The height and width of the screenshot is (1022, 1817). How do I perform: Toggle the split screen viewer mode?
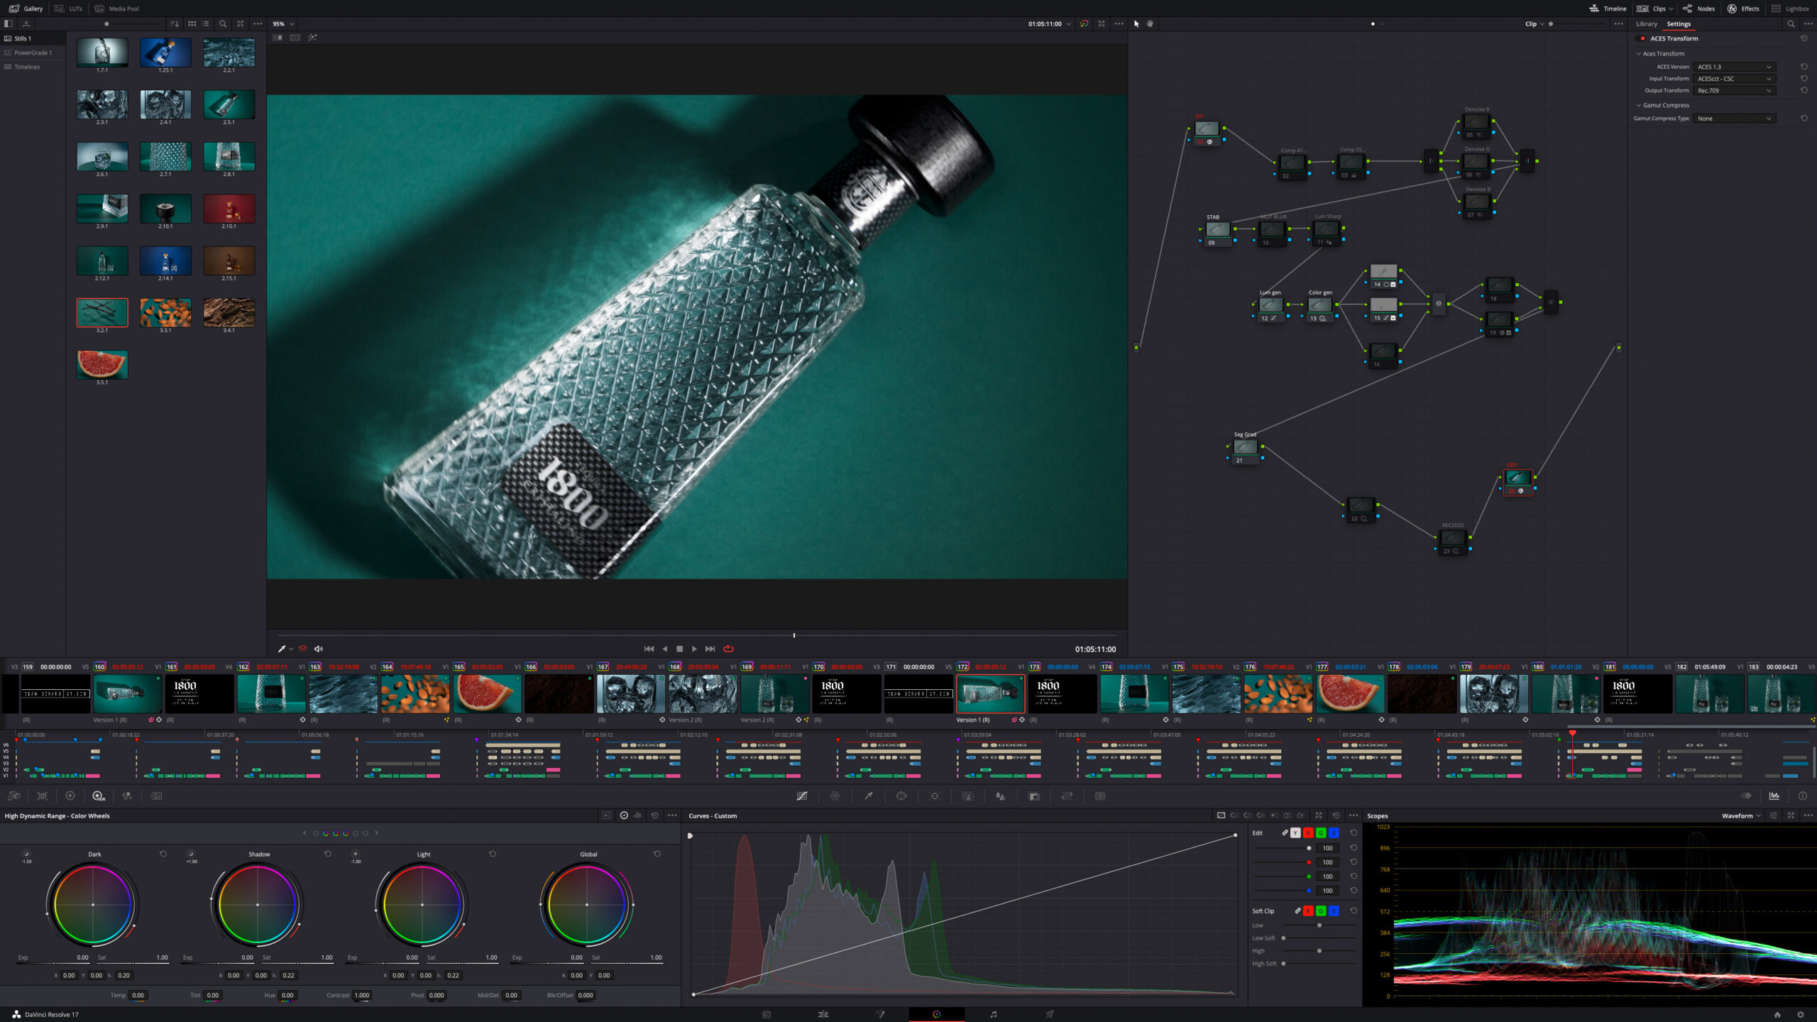(295, 38)
